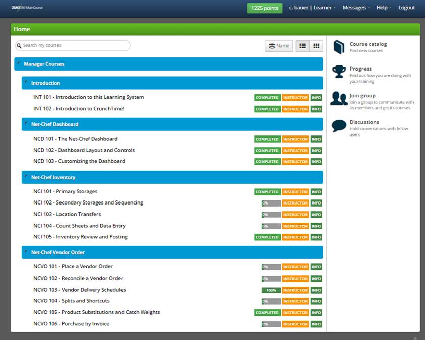
Task: Click the INSTRUCTOR badge for INT 102
Action: [x=295, y=109]
